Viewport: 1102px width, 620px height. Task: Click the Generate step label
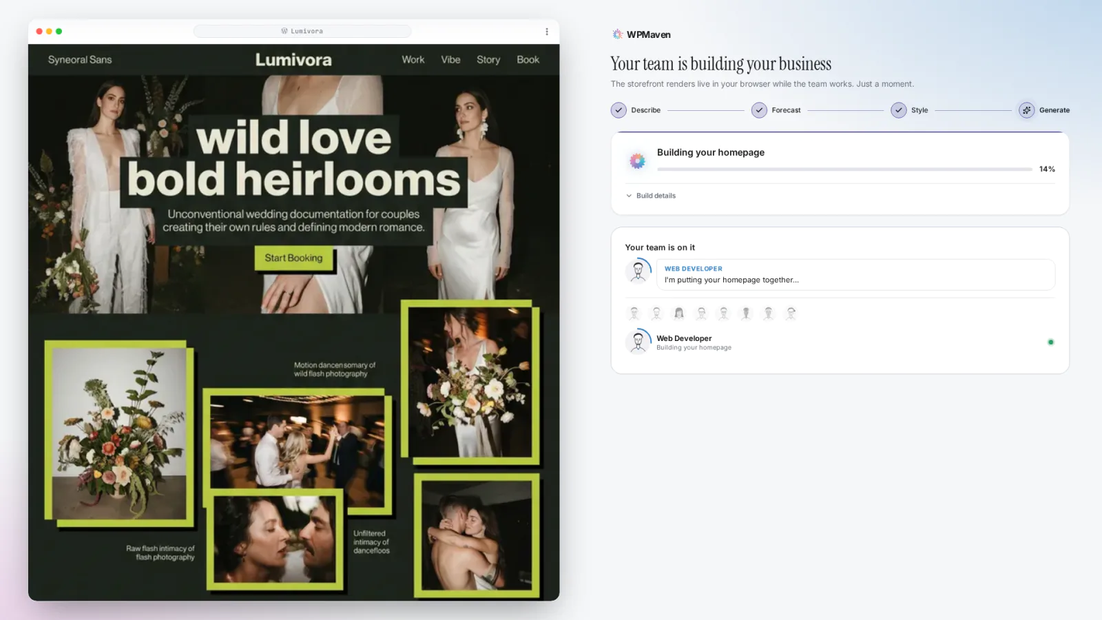coord(1054,110)
